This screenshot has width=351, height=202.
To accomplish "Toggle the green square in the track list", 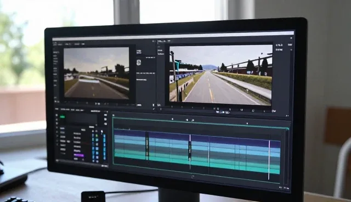I will [97, 136].
